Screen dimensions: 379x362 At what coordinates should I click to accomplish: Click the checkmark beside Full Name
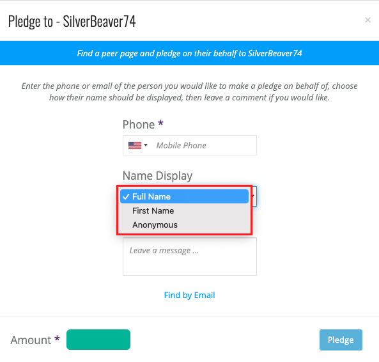pos(126,196)
